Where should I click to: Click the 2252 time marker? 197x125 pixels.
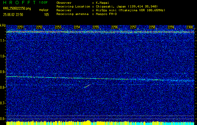[x=39, y=27]
